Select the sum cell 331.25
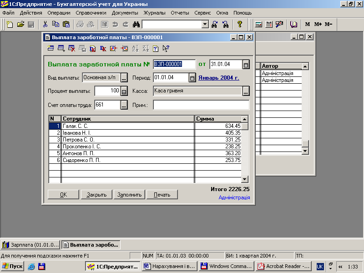The width and height of the screenshot is (364, 273). coord(218,140)
